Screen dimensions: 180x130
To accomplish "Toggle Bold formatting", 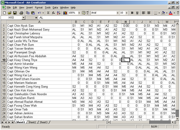I will pos(132,13).
